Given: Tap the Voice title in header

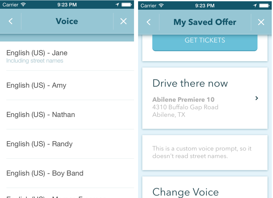Looking at the screenshot, I should click(67, 21).
